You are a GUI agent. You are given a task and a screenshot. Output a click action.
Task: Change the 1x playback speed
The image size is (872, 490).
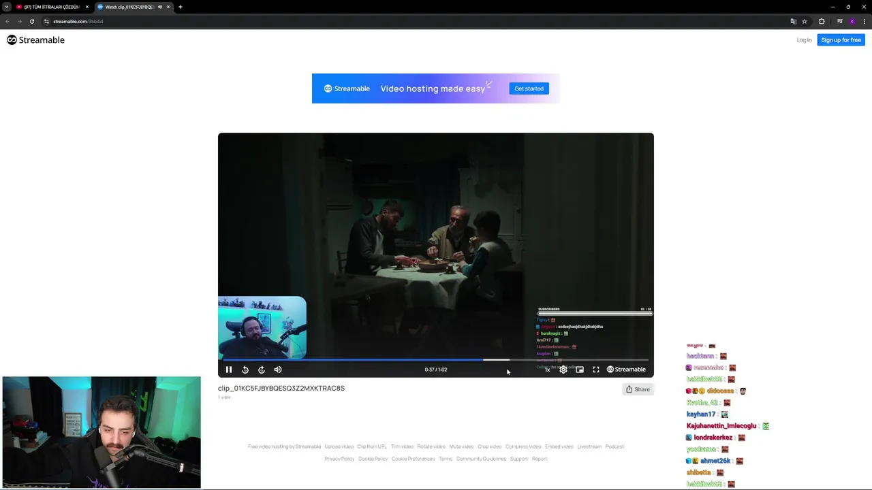coord(547,370)
